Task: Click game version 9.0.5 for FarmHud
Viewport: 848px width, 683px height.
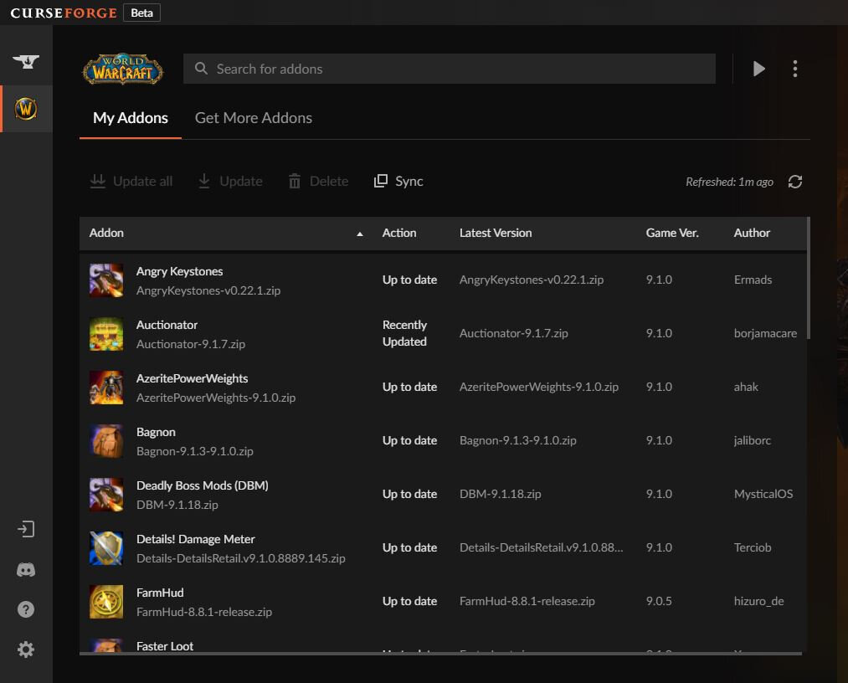Action: 659,601
